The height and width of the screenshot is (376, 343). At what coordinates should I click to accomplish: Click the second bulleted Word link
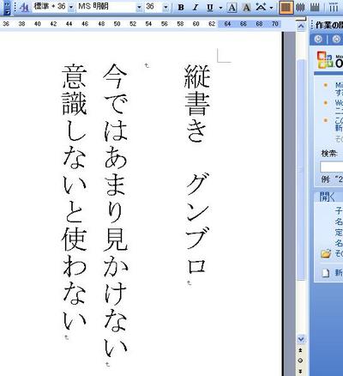(x=339, y=106)
